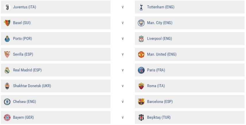Click the Man. City club crest
The image size is (246, 125).
tap(141, 23)
